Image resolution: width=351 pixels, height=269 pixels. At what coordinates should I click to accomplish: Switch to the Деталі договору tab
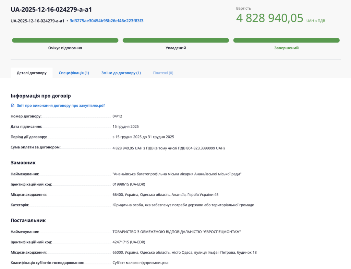(32, 73)
